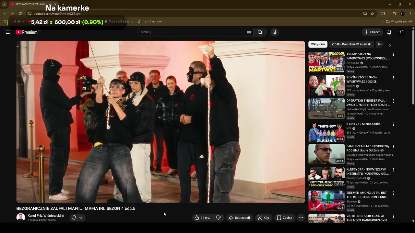Open the YouTube guide hamburger menu
The image size is (415, 233).
tap(8, 32)
